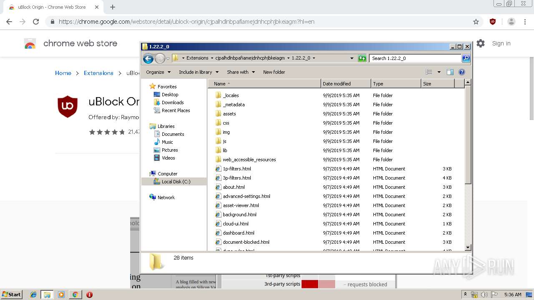
Task: Change view with the views icon
Action: 429,72
